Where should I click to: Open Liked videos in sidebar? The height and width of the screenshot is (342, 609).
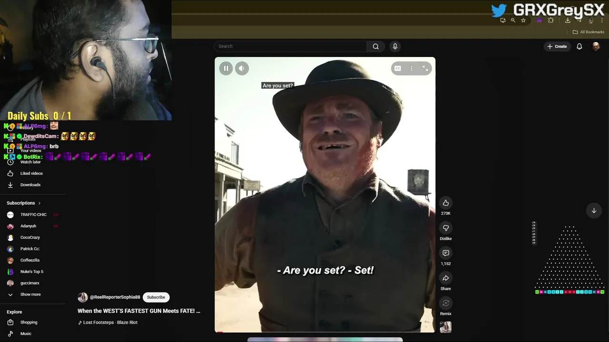[32, 173]
